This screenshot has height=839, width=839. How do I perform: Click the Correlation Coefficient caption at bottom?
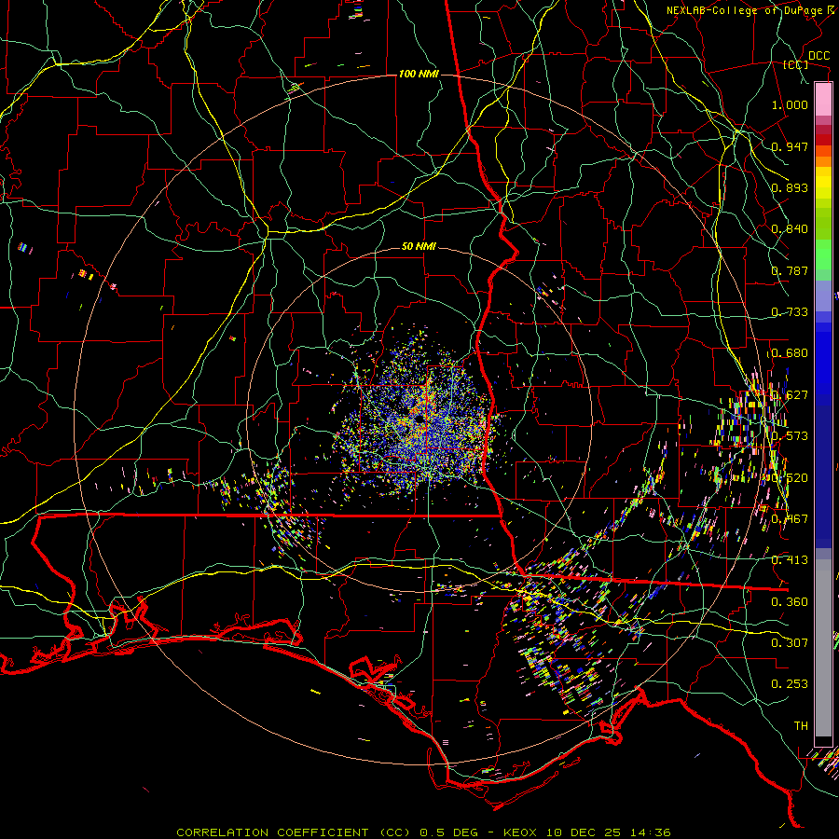tap(423, 832)
